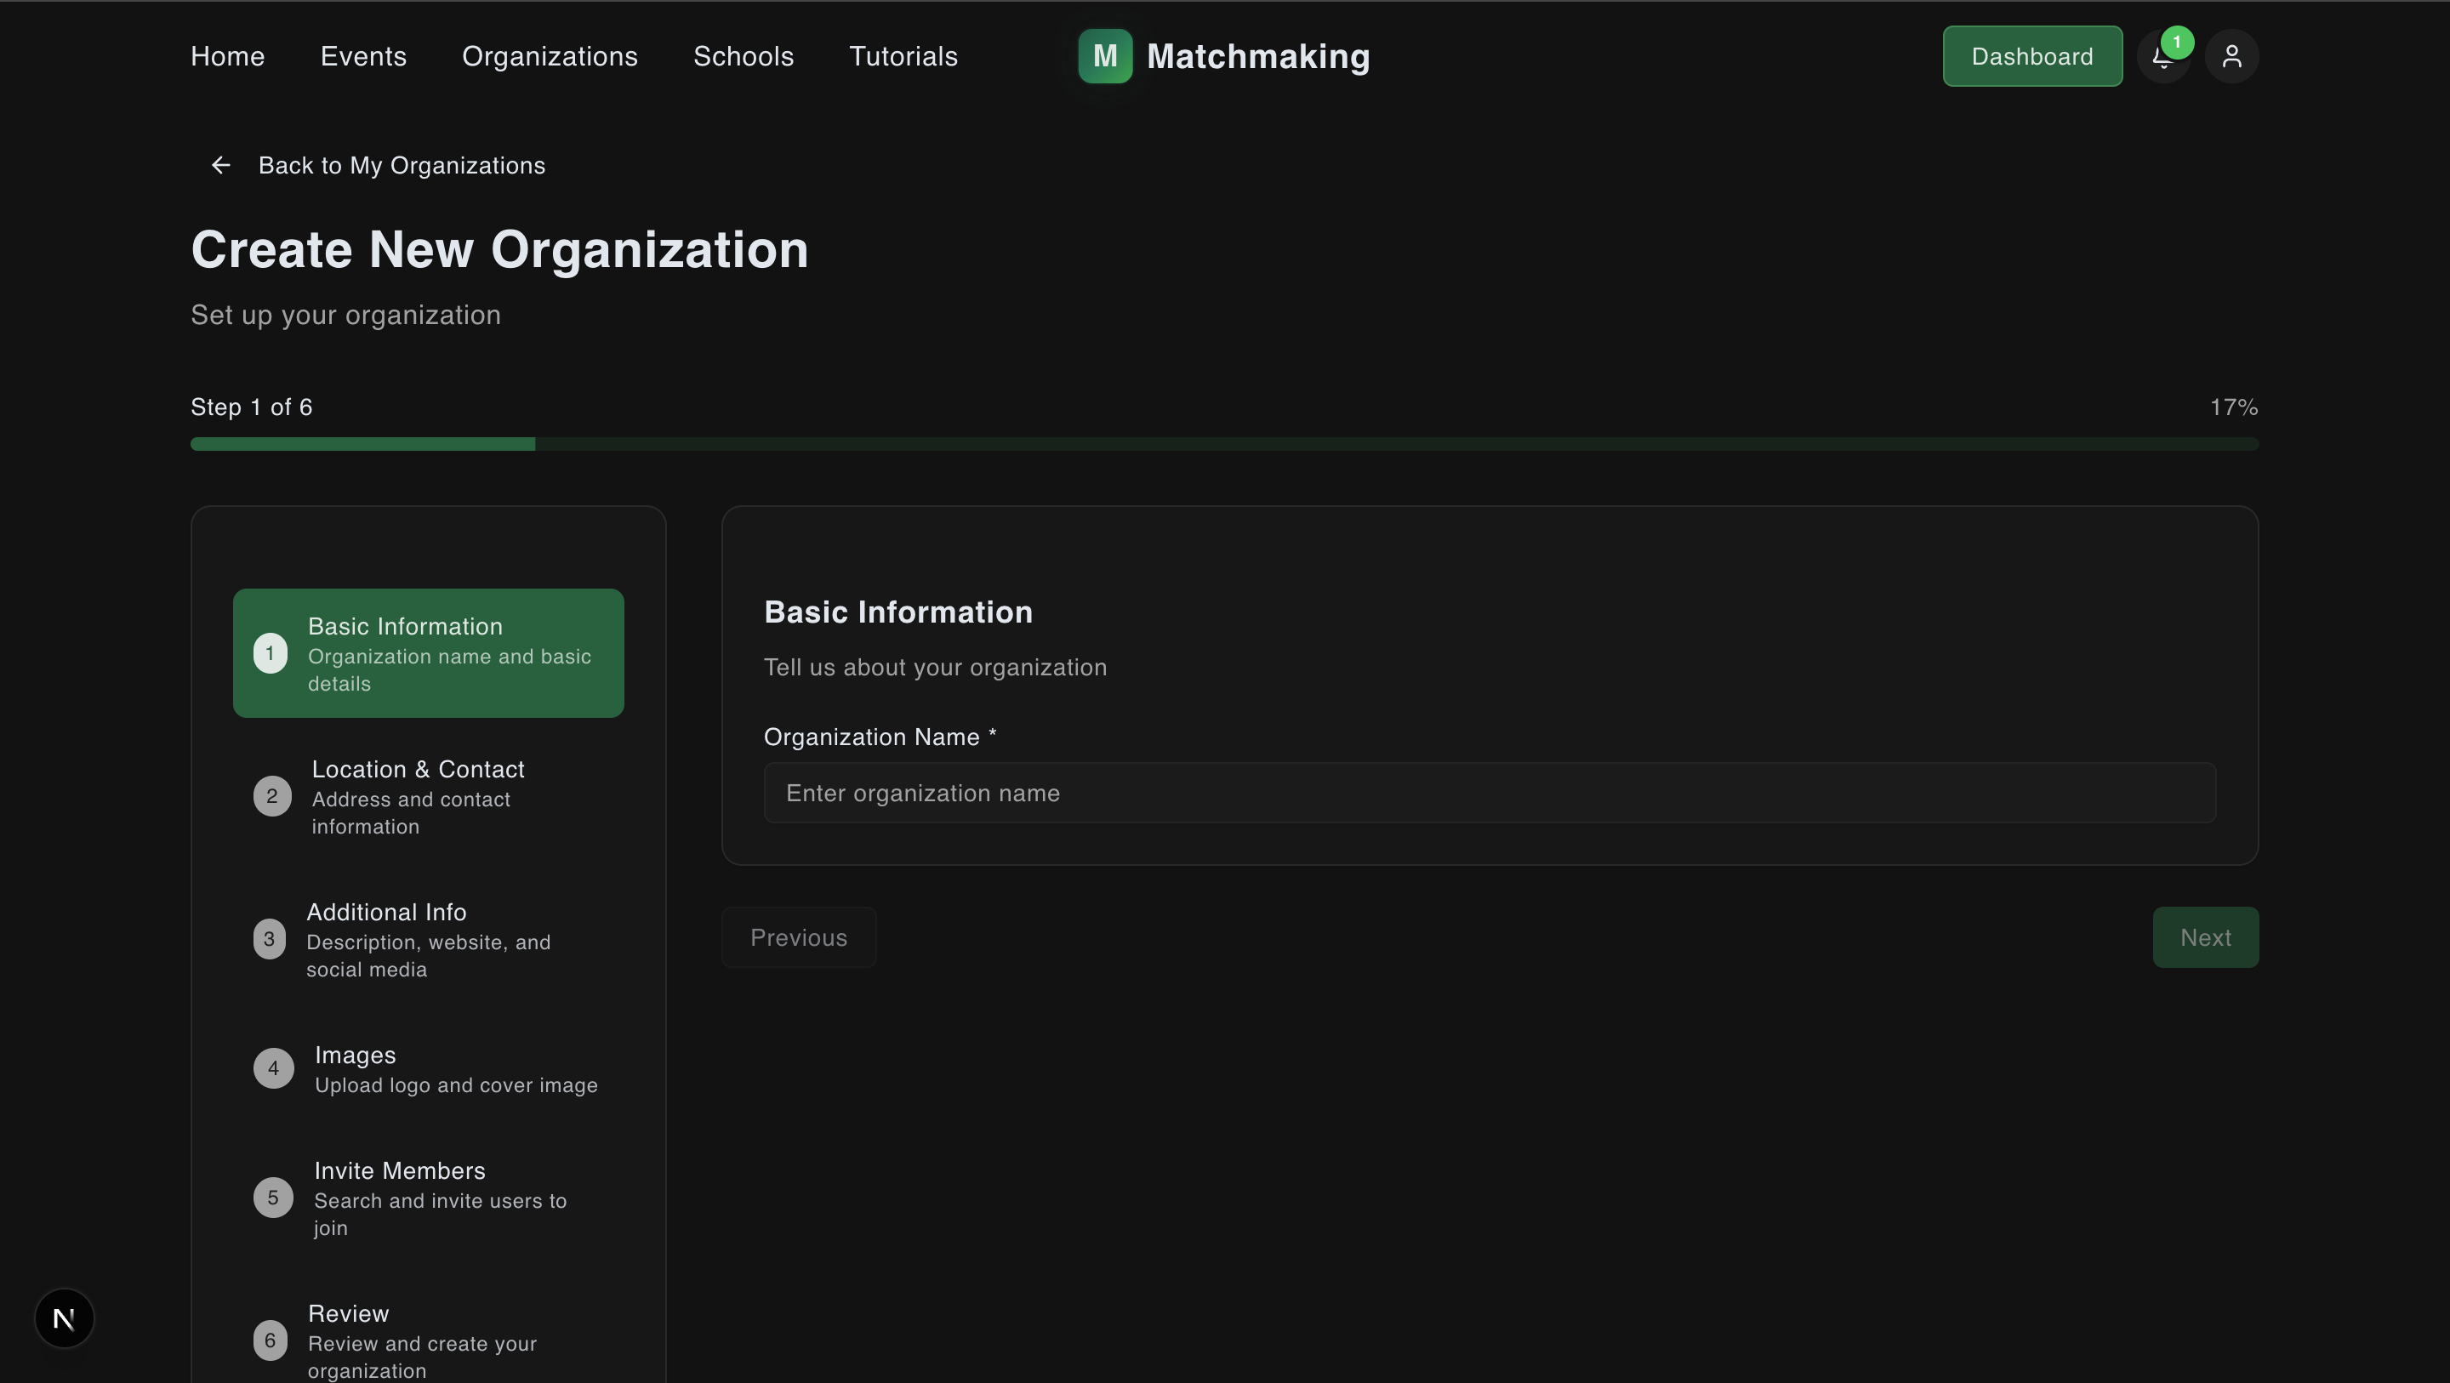Select step 1 circle for Basic Information
The height and width of the screenshot is (1383, 2450).
pos(271,653)
